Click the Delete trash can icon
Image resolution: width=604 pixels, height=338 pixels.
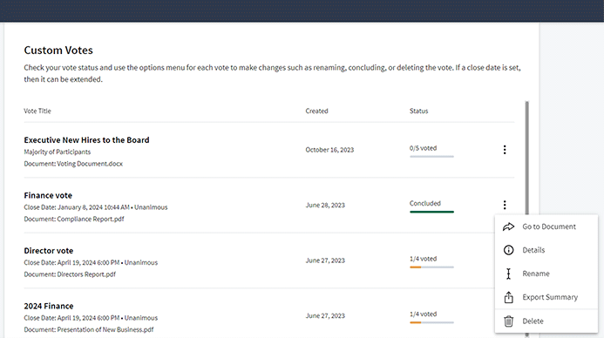[x=508, y=321]
